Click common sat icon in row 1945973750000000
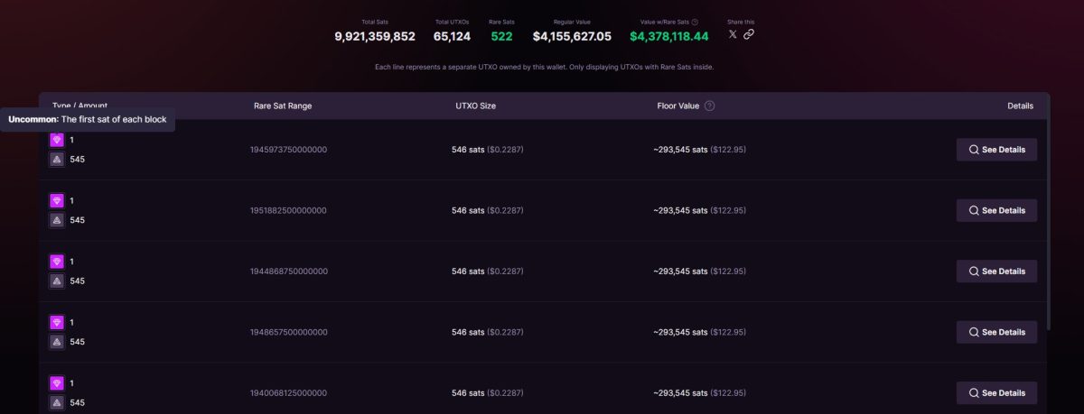The width and height of the screenshot is (1084, 414). coord(57,160)
